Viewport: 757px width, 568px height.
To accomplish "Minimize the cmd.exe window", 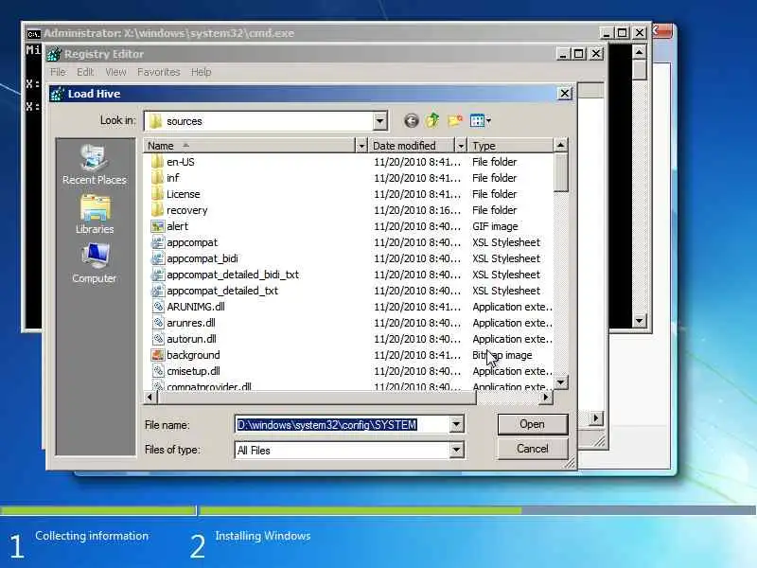I will pyautogui.click(x=606, y=33).
